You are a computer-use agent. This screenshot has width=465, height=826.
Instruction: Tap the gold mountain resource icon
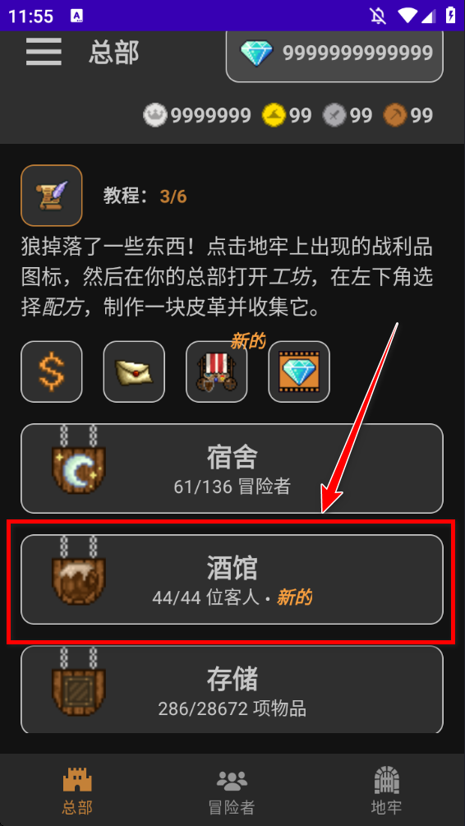[274, 115]
